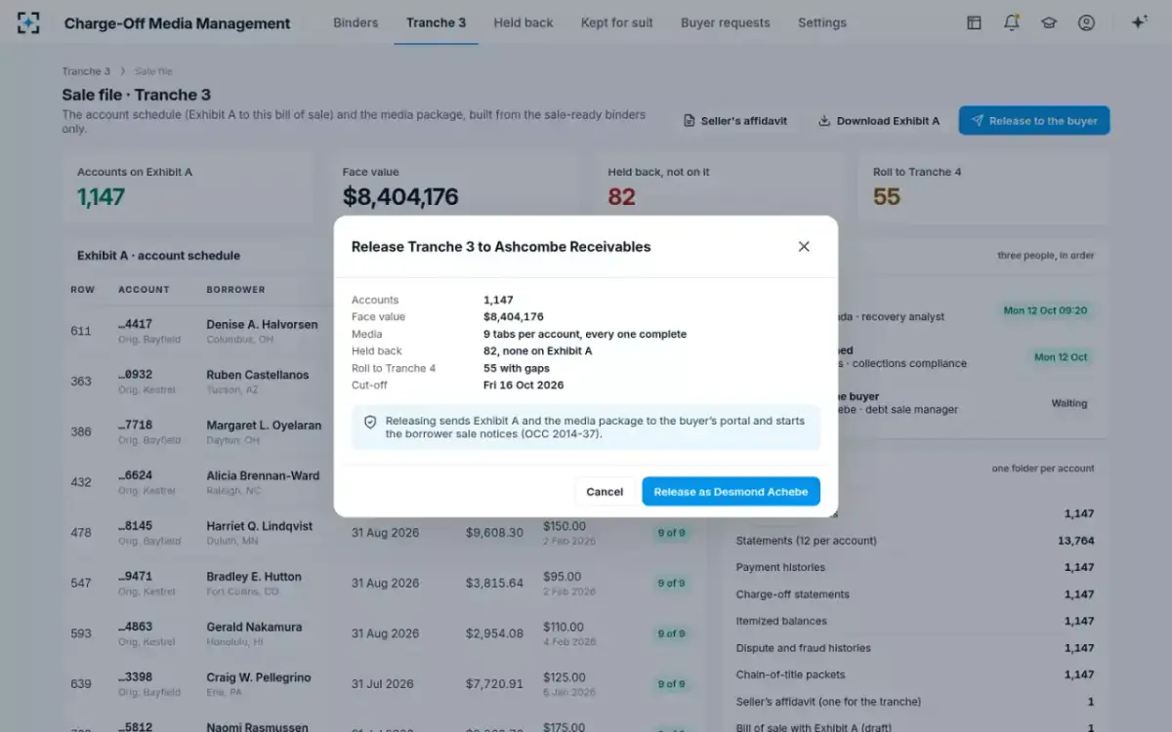Click the balance $9,608.30 cell
Image resolution: width=1172 pixels, height=732 pixels.
pos(494,533)
